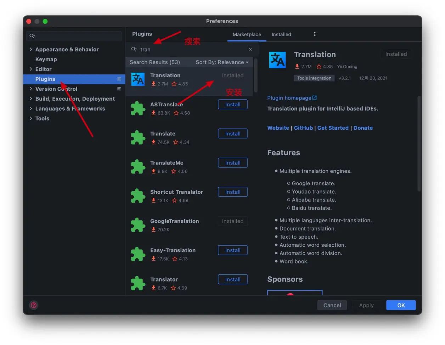Click the Translator plugin puzzle icon
This screenshot has height=345, width=445.
pos(138,283)
